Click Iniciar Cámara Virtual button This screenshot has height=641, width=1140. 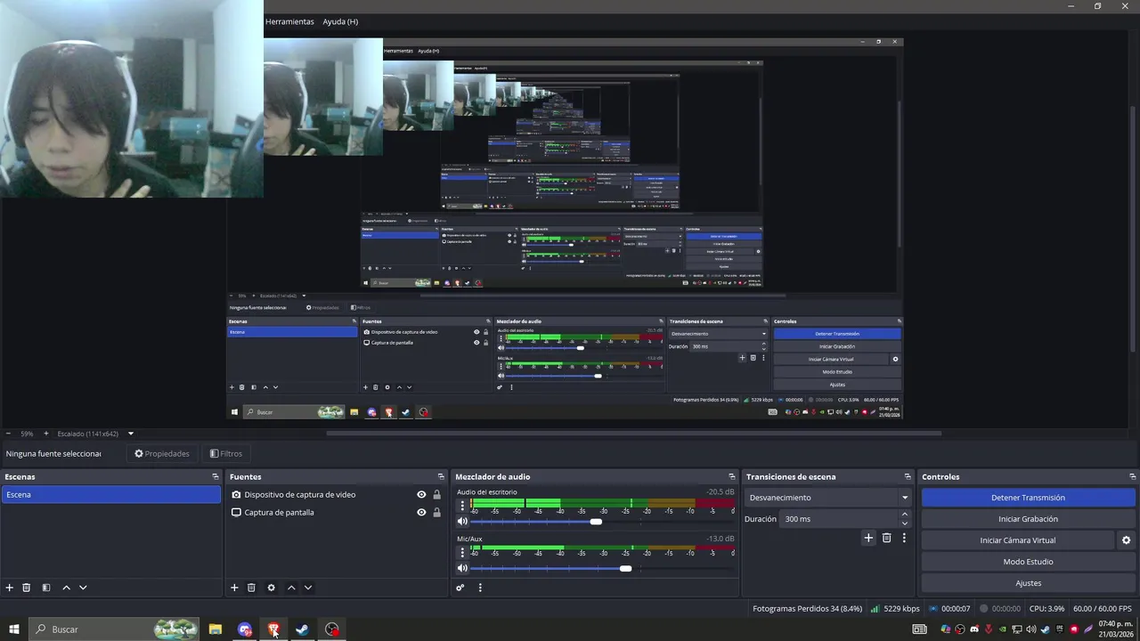1018,540
